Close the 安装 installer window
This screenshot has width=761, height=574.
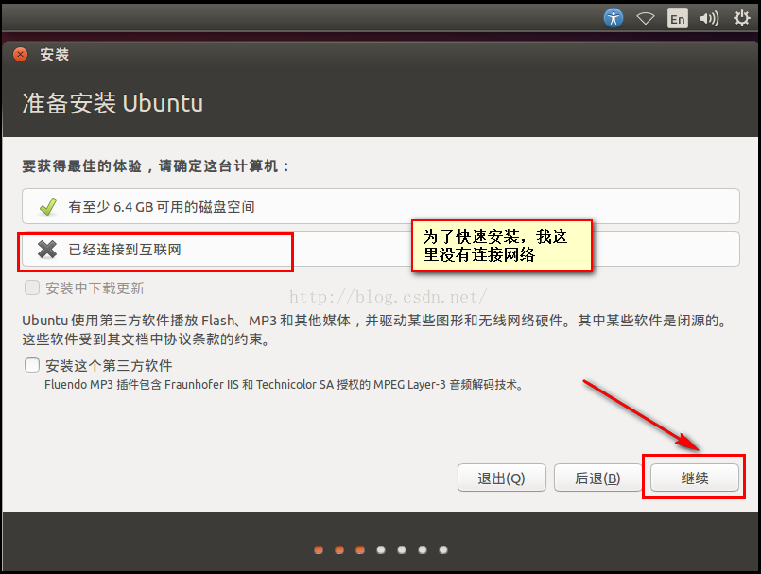pyautogui.click(x=21, y=55)
